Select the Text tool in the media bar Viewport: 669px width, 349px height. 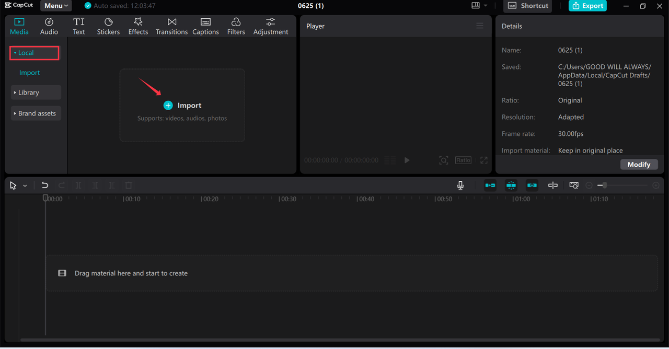pyautogui.click(x=79, y=25)
